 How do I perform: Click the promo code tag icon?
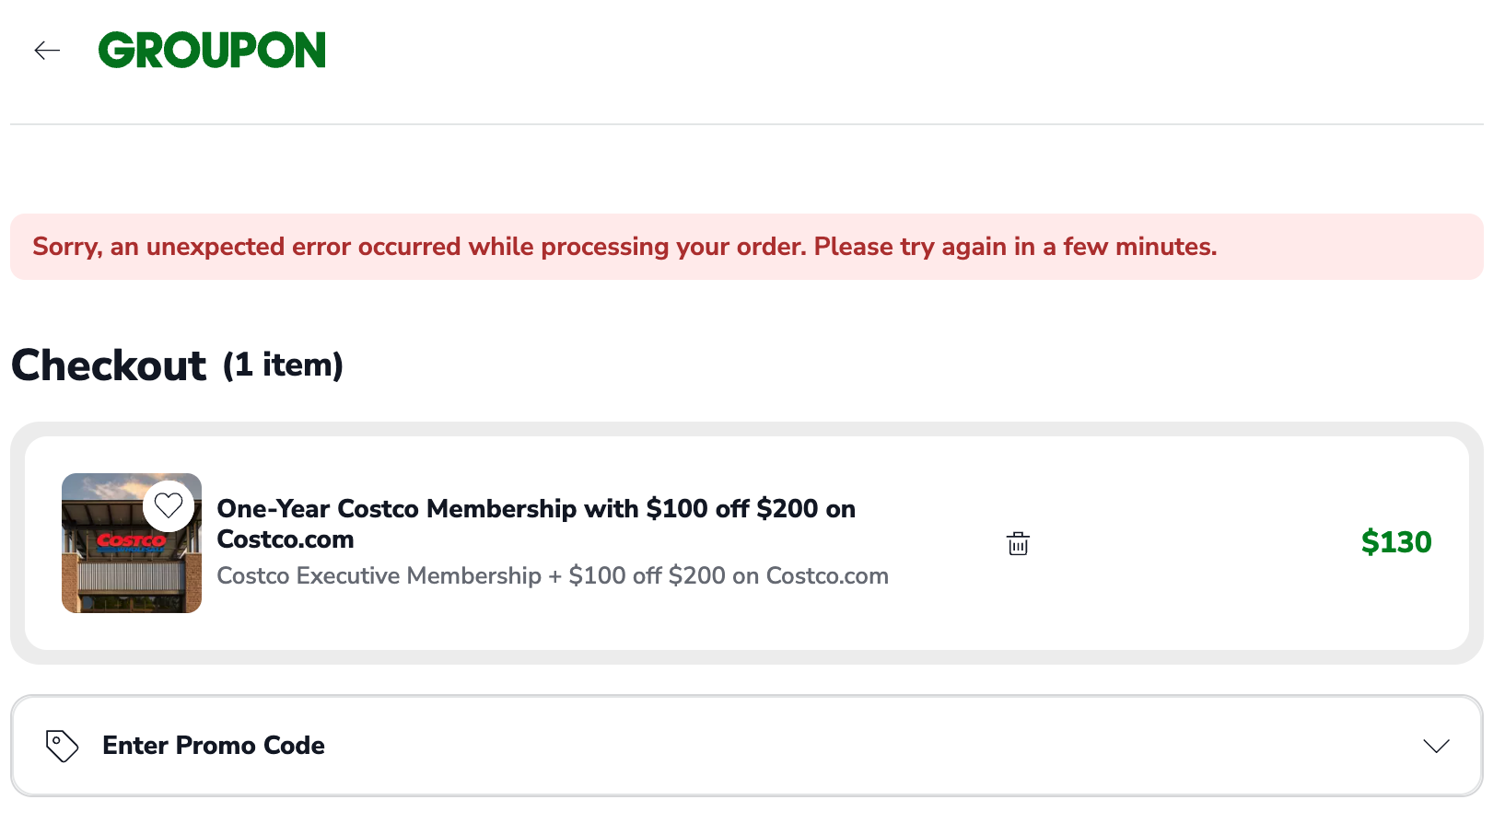[62, 746]
